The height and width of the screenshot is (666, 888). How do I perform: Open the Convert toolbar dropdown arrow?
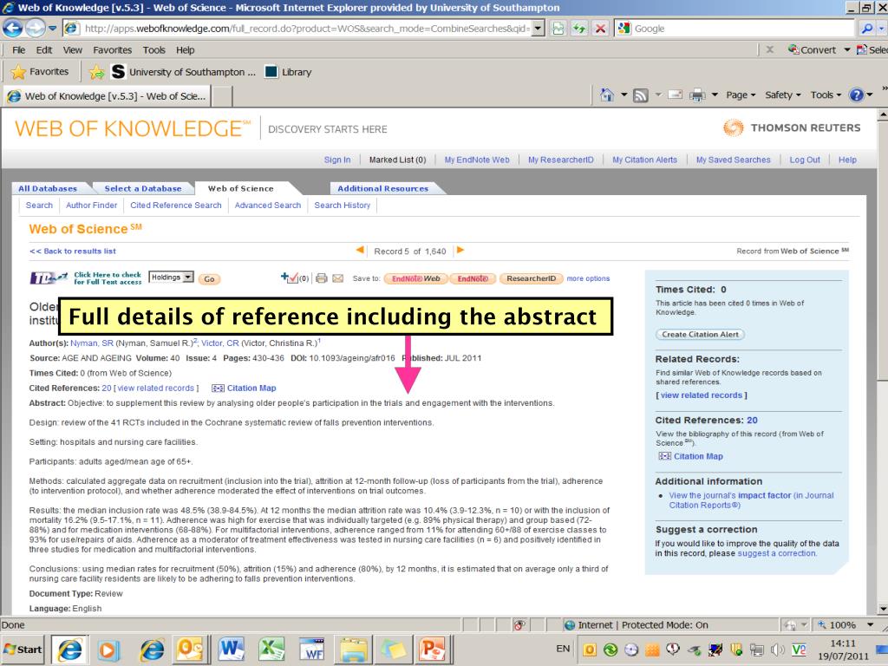847,49
